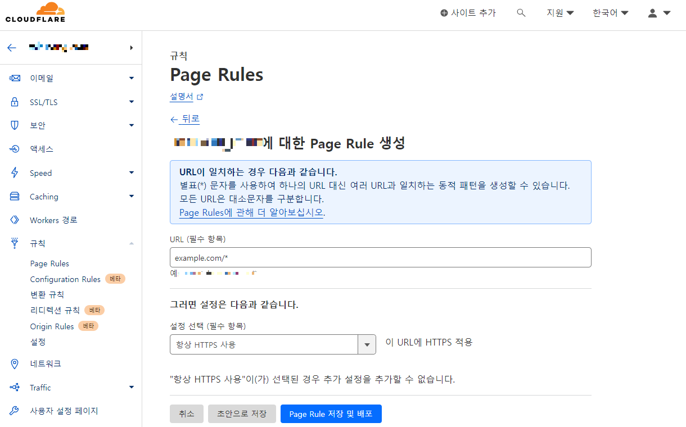
Task: Click the 취소 button
Action: click(x=187, y=414)
